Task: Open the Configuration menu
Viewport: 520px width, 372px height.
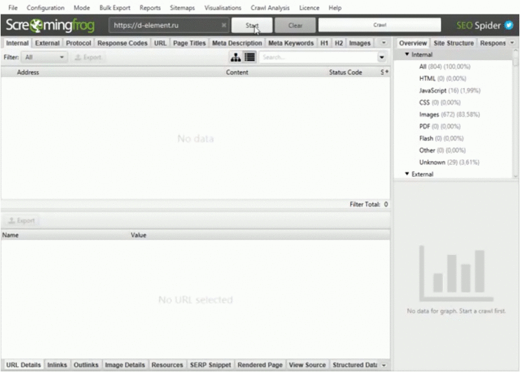Action: (45, 8)
